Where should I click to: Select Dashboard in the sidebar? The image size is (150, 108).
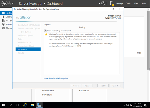(x=6, y=13)
